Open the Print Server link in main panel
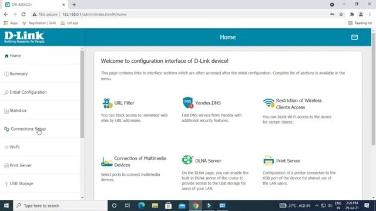 (x=288, y=161)
